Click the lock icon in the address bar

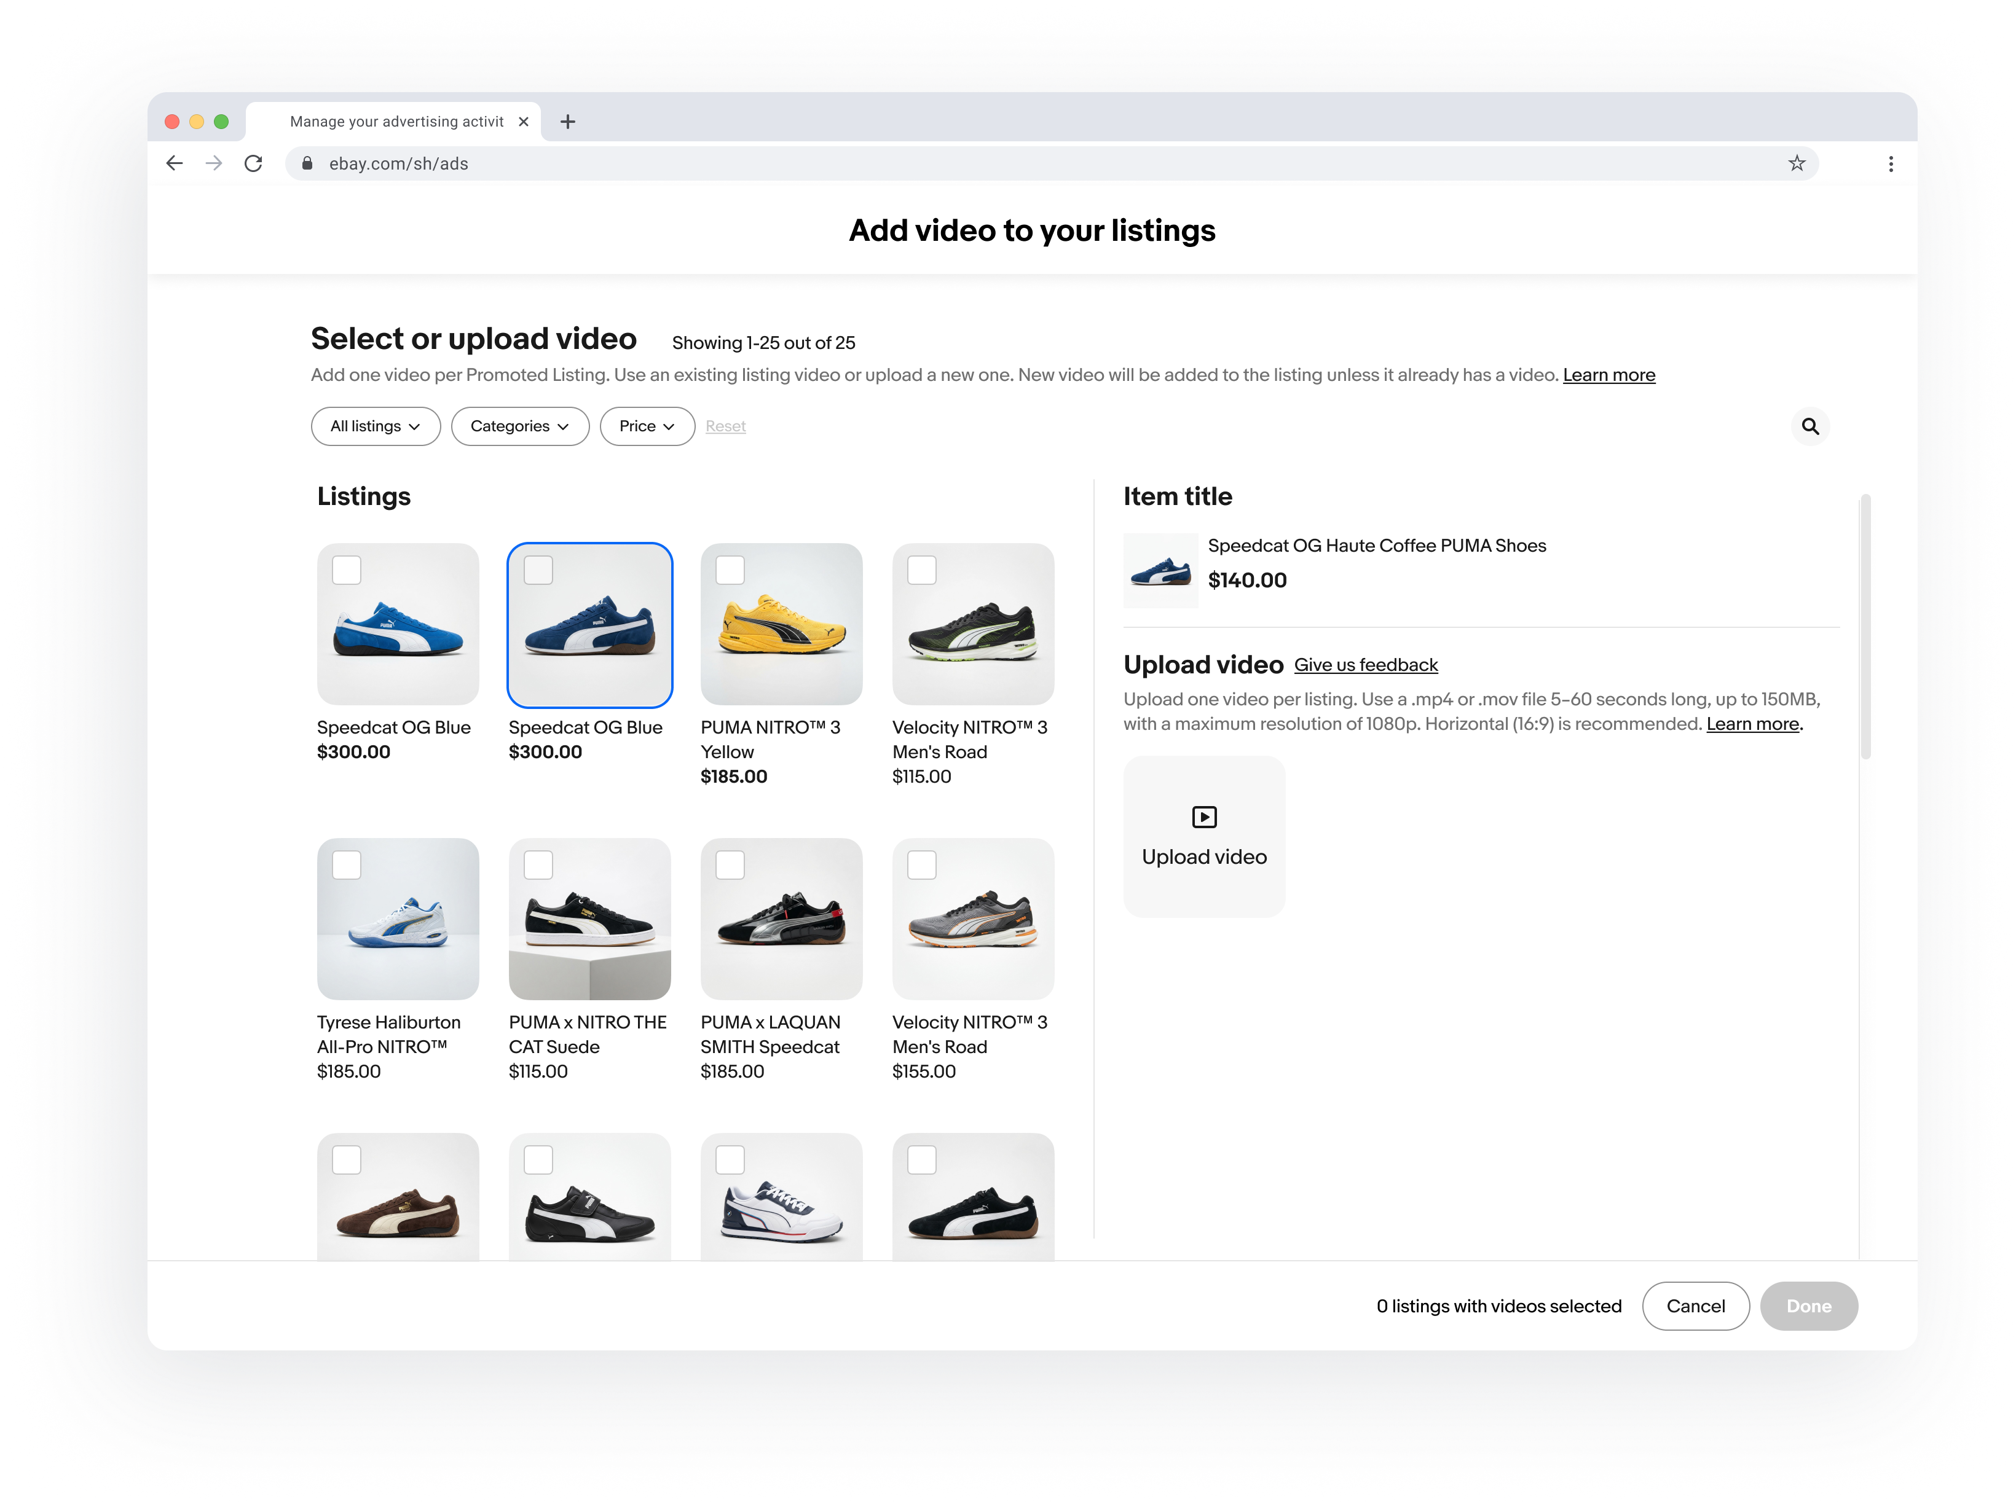307,163
